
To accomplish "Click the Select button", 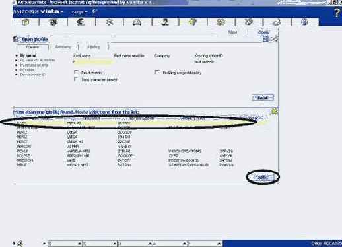I will (x=263, y=177).
